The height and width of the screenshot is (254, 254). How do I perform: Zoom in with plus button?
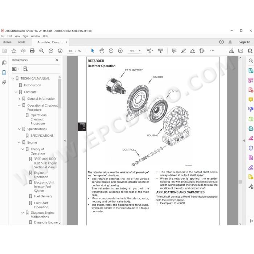(x=120, y=51)
